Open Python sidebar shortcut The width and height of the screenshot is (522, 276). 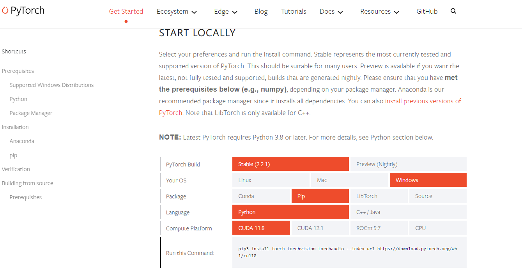point(18,99)
